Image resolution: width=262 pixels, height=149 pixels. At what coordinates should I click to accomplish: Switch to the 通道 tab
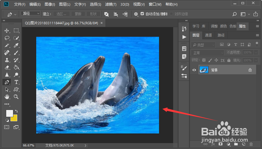(x=208, y=35)
